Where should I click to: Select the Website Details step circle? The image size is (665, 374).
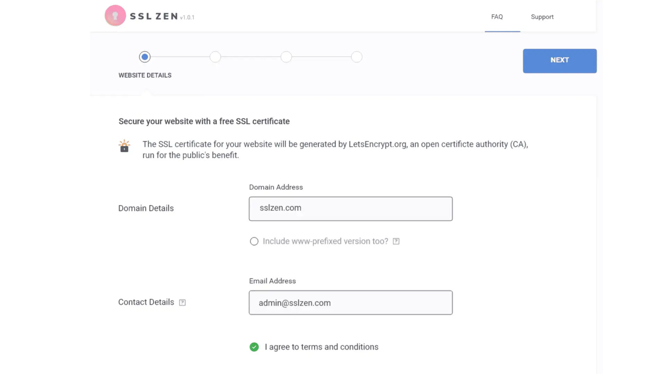pyautogui.click(x=145, y=57)
